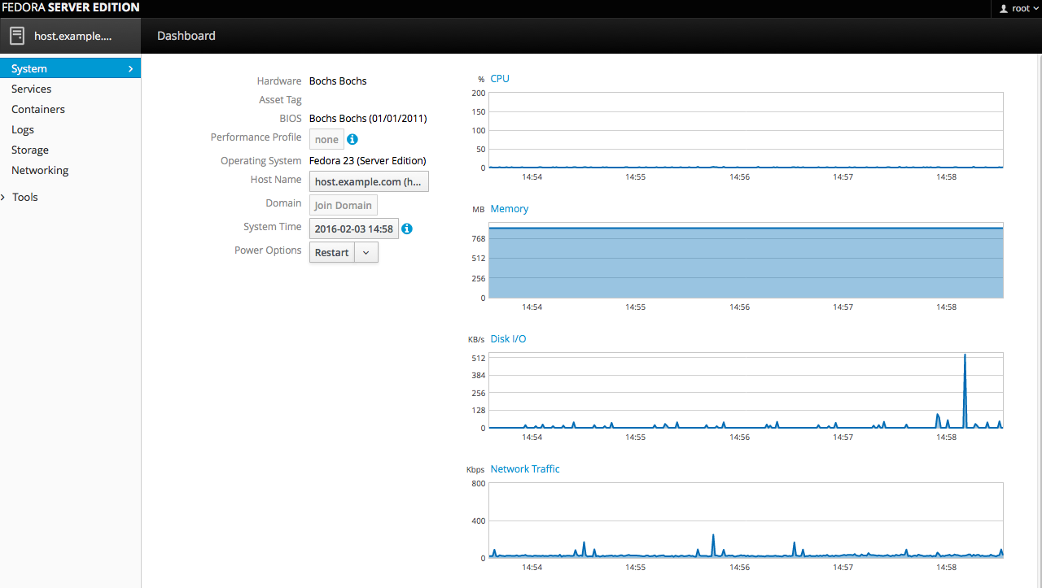Click the Bochs Bochs (01/01/2011) BIOS value

point(368,118)
